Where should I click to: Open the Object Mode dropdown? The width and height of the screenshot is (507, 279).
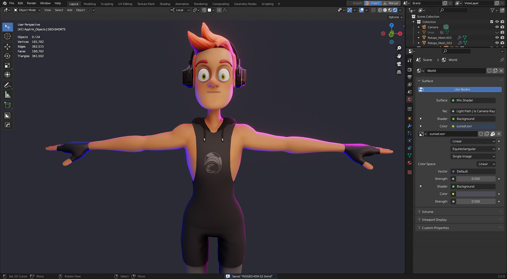(x=27, y=10)
